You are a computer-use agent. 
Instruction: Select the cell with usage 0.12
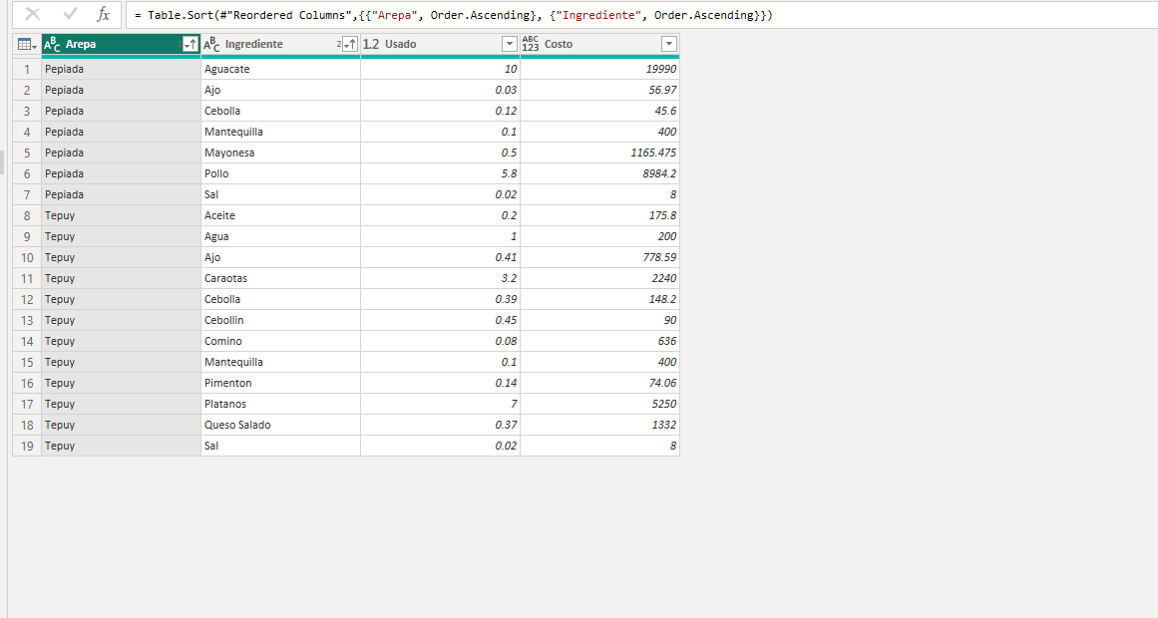[440, 111]
